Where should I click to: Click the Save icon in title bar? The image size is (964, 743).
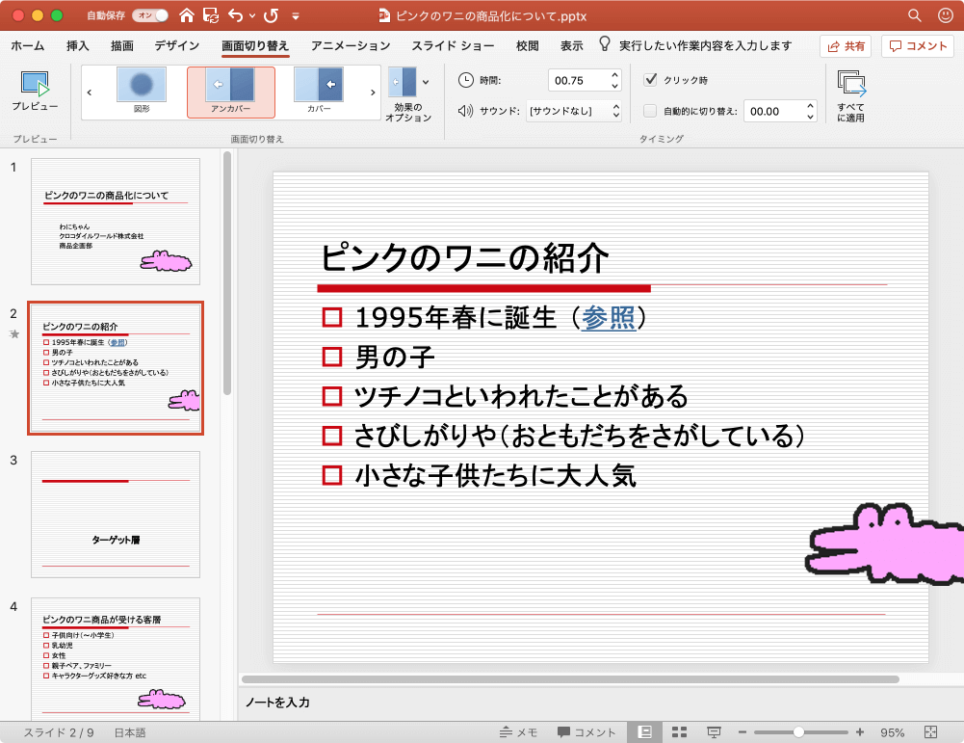click(211, 15)
